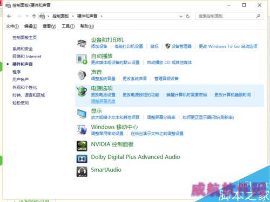The image size is (270, 202).
Task: Navigate up one level with the up arrow
Action: point(34,16)
